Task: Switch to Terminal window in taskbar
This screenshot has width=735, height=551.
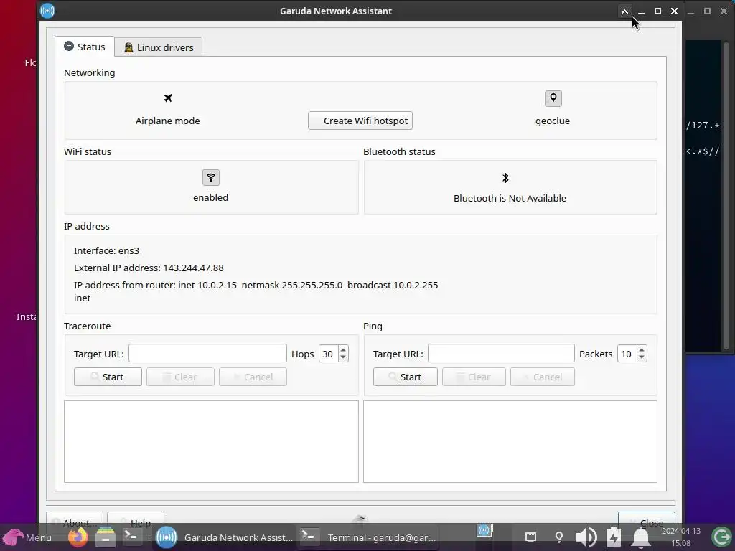Action: [x=368, y=537]
